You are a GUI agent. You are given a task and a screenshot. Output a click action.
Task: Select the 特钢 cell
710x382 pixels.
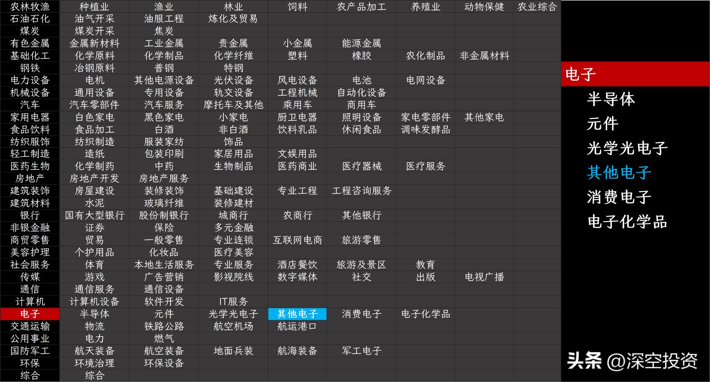233,68
